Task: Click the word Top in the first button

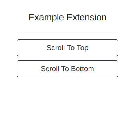Action: point(83,48)
